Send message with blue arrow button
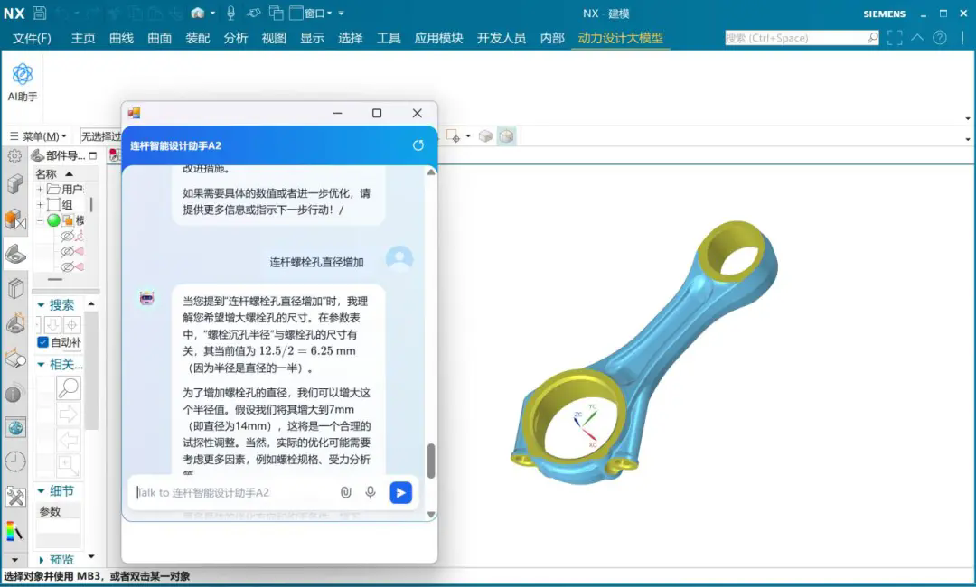This screenshot has height=587, width=976. pyautogui.click(x=400, y=492)
